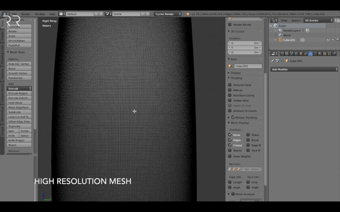Click the Modifiers wrench tab
Viewport: 340px width, 212px height.
(x=310, y=53)
